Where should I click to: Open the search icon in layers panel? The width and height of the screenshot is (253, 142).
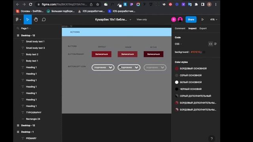pyautogui.click(x=18, y=28)
